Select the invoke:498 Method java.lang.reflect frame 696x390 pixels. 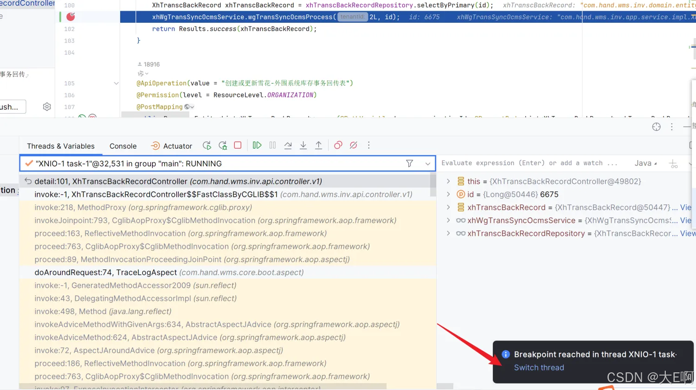[x=225, y=312]
